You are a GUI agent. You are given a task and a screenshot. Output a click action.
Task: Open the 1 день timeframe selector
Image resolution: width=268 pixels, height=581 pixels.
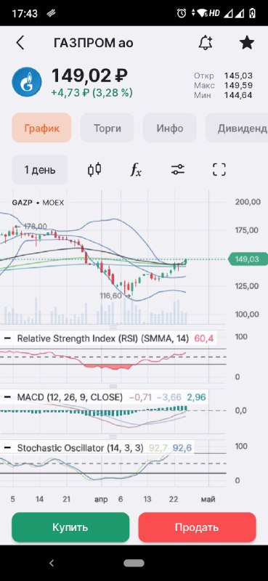click(40, 170)
